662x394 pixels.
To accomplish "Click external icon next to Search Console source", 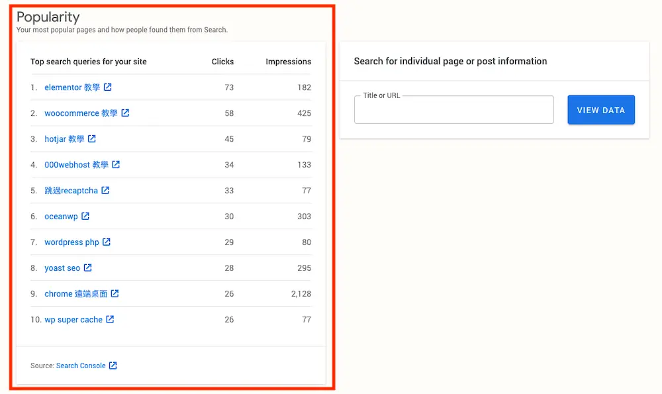I will coord(113,366).
